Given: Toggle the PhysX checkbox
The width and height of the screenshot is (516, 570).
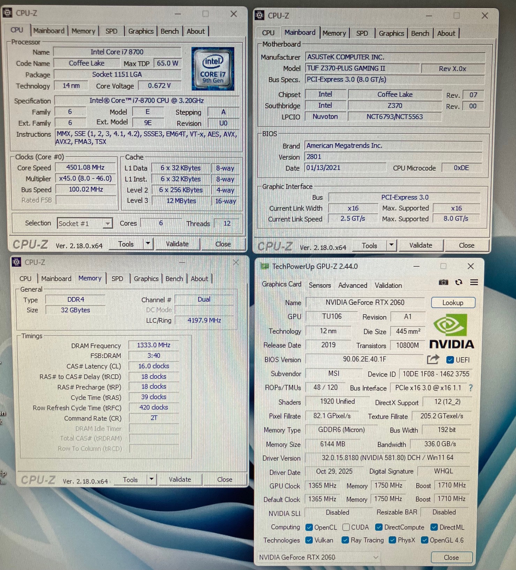Looking at the screenshot, I should [392, 540].
